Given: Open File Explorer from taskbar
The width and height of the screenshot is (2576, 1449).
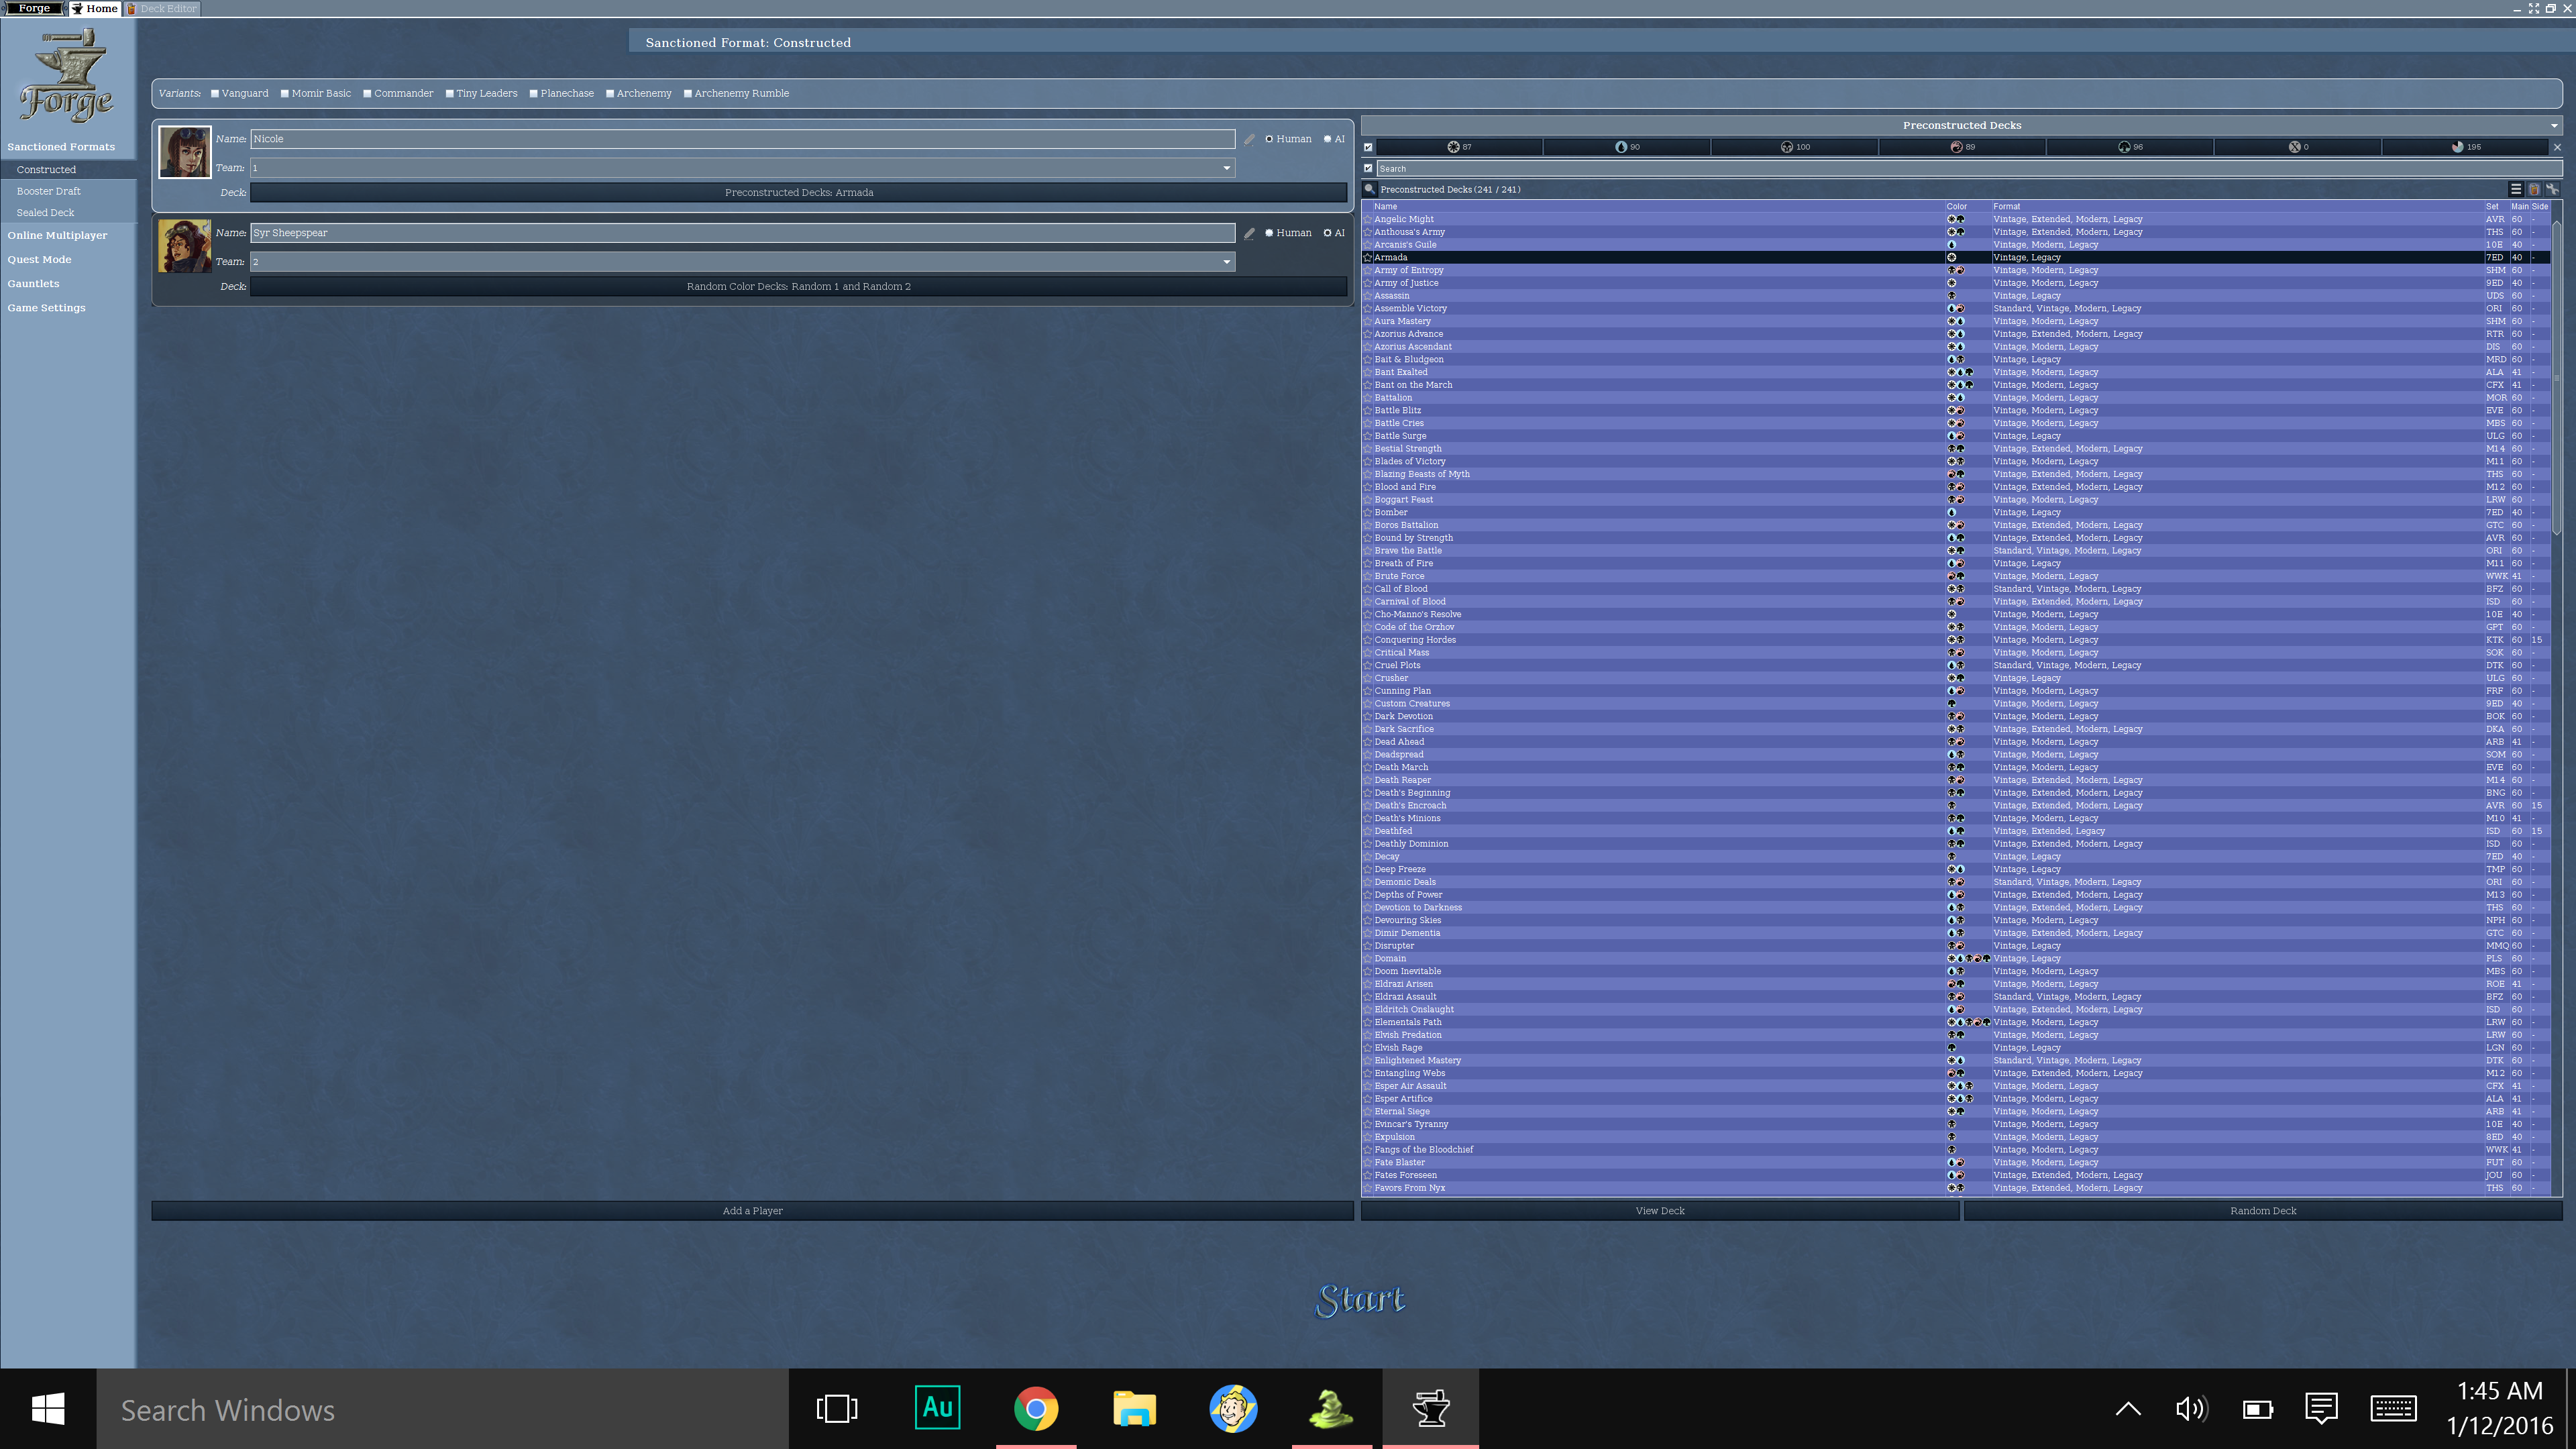Looking at the screenshot, I should pos(1134,1408).
